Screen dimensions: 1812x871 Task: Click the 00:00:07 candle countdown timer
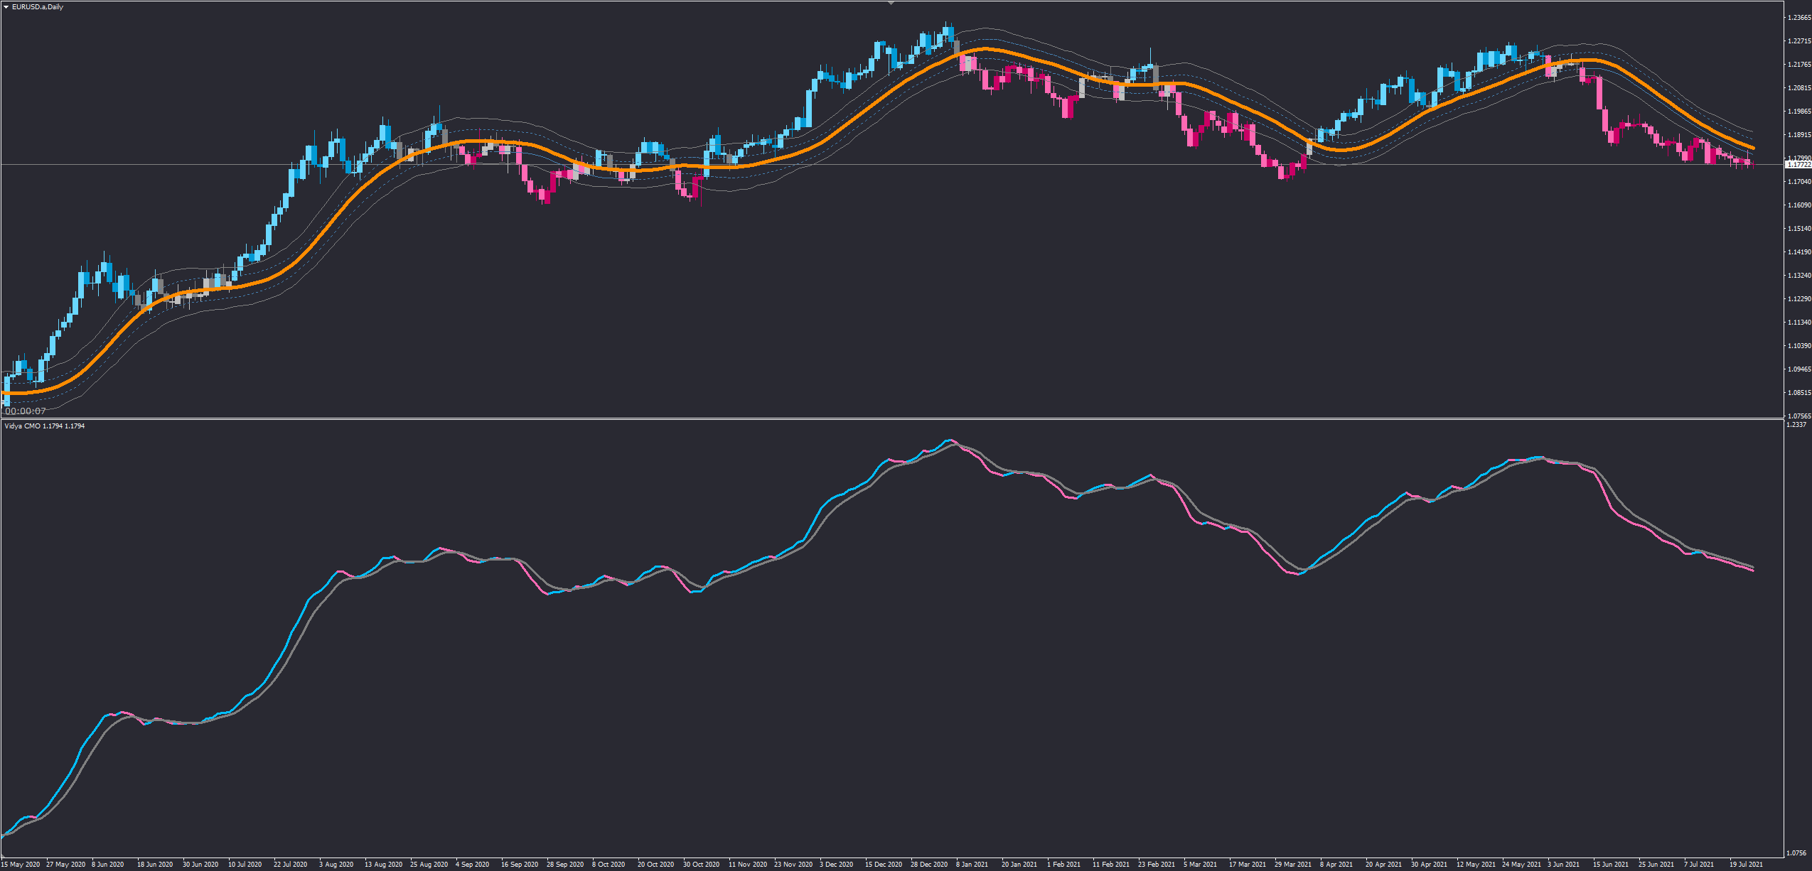click(26, 411)
